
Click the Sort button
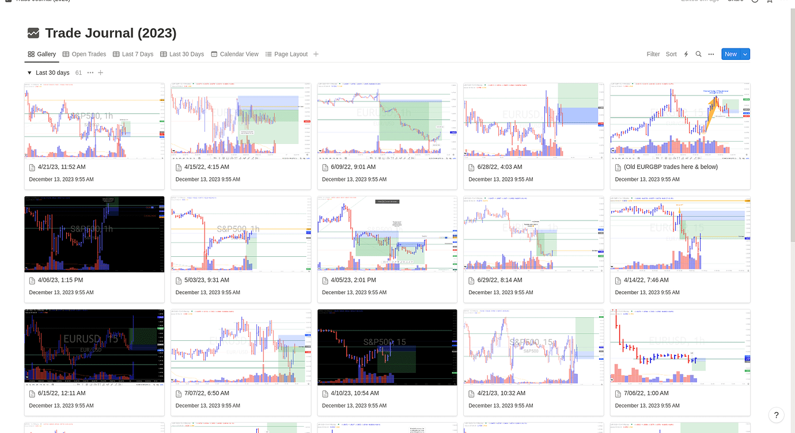point(671,54)
